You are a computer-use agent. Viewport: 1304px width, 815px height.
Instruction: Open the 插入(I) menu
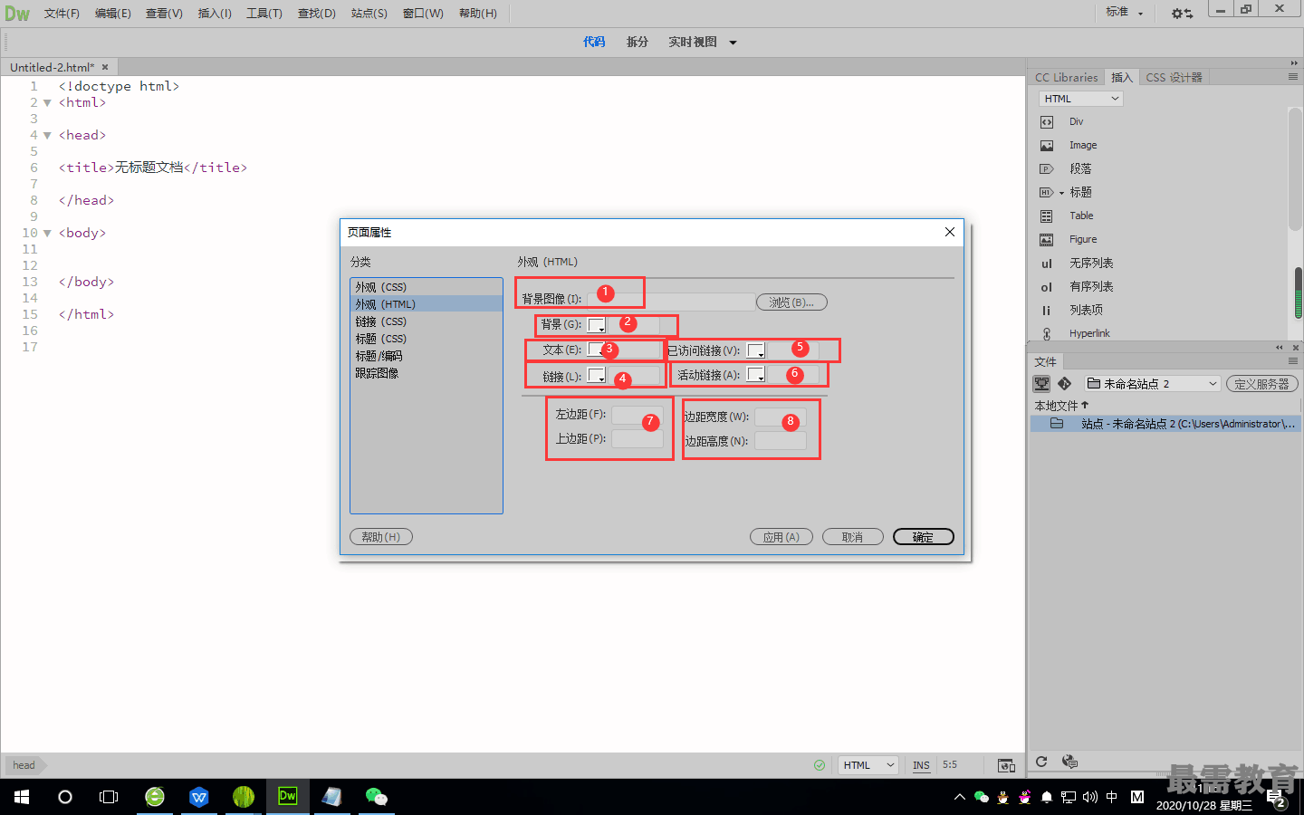coord(215,14)
